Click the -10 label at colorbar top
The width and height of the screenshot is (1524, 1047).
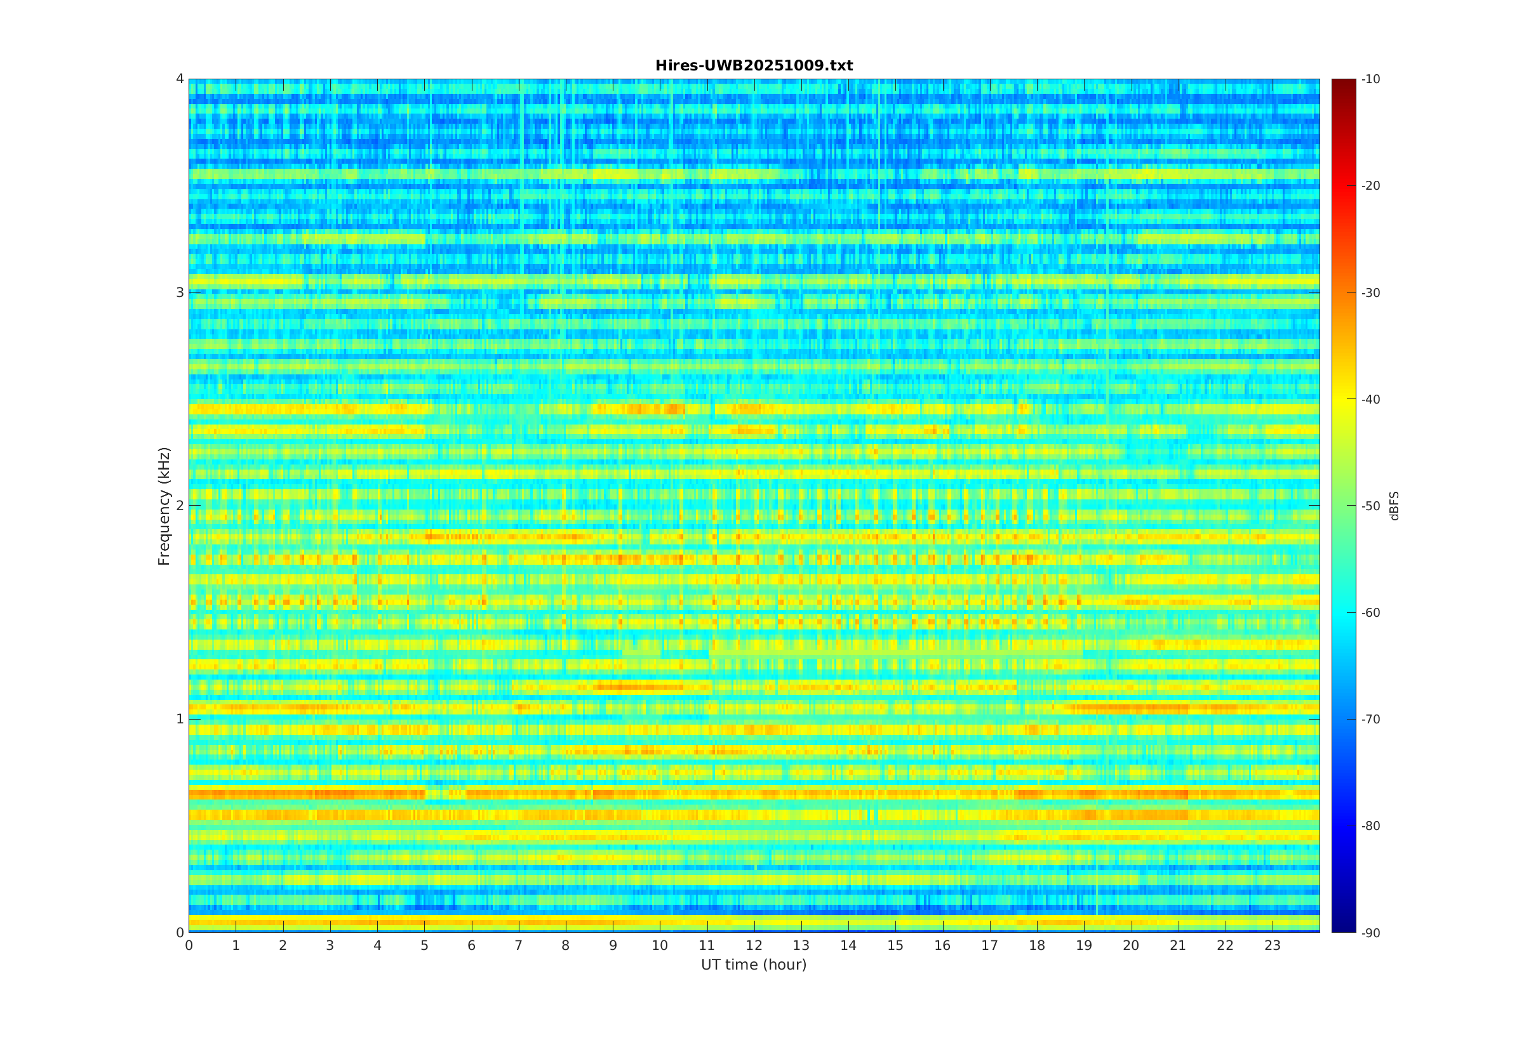click(1370, 79)
